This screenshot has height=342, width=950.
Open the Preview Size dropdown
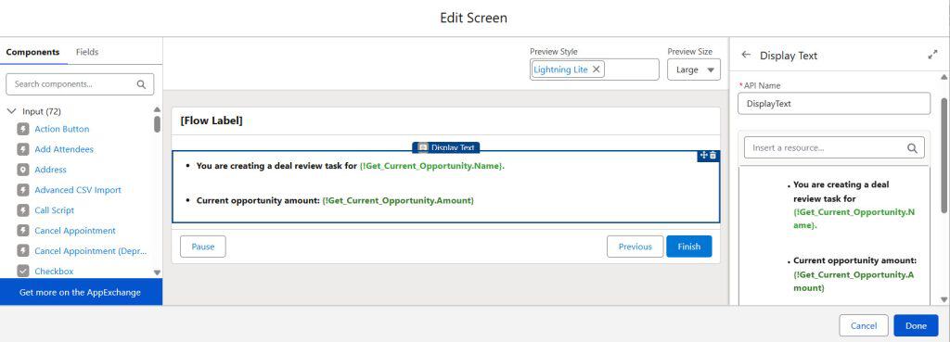pos(694,70)
